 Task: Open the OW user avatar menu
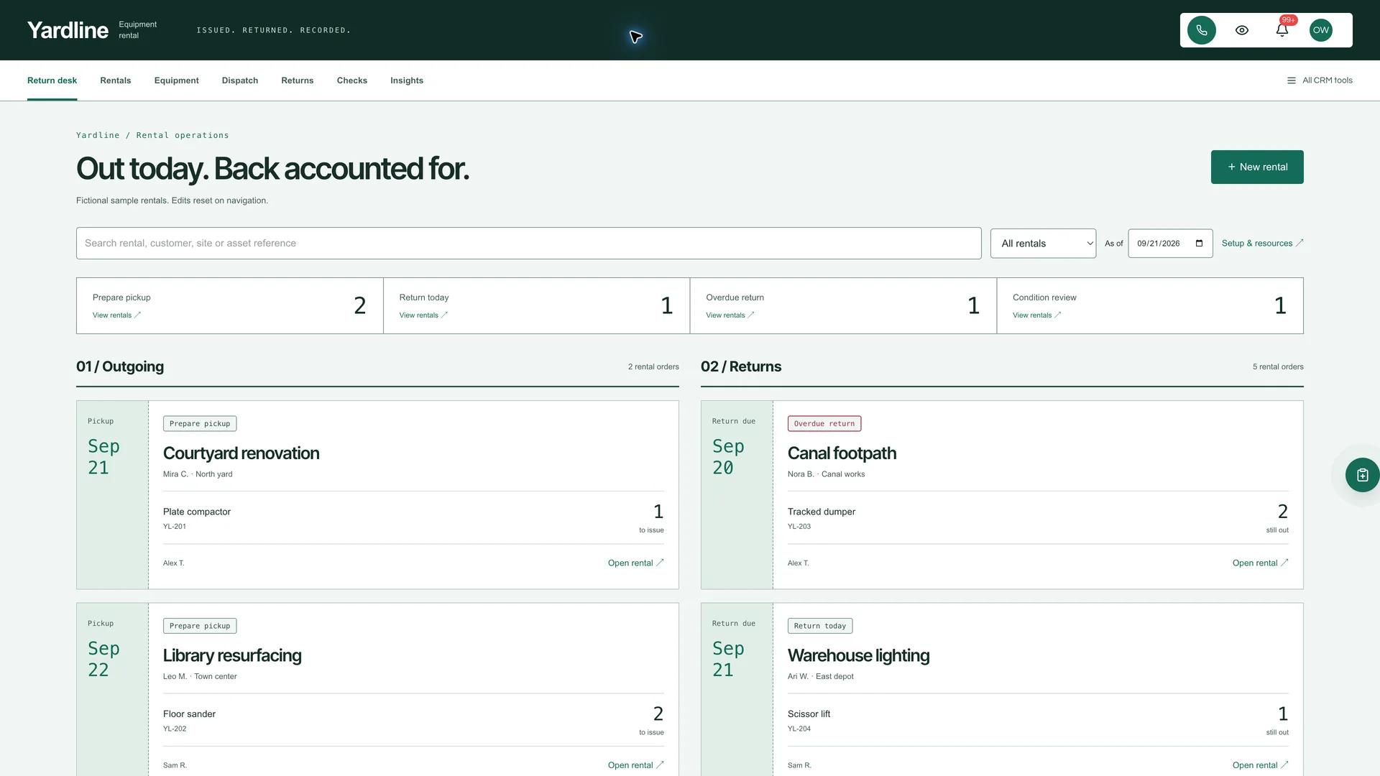(1321, 30)
